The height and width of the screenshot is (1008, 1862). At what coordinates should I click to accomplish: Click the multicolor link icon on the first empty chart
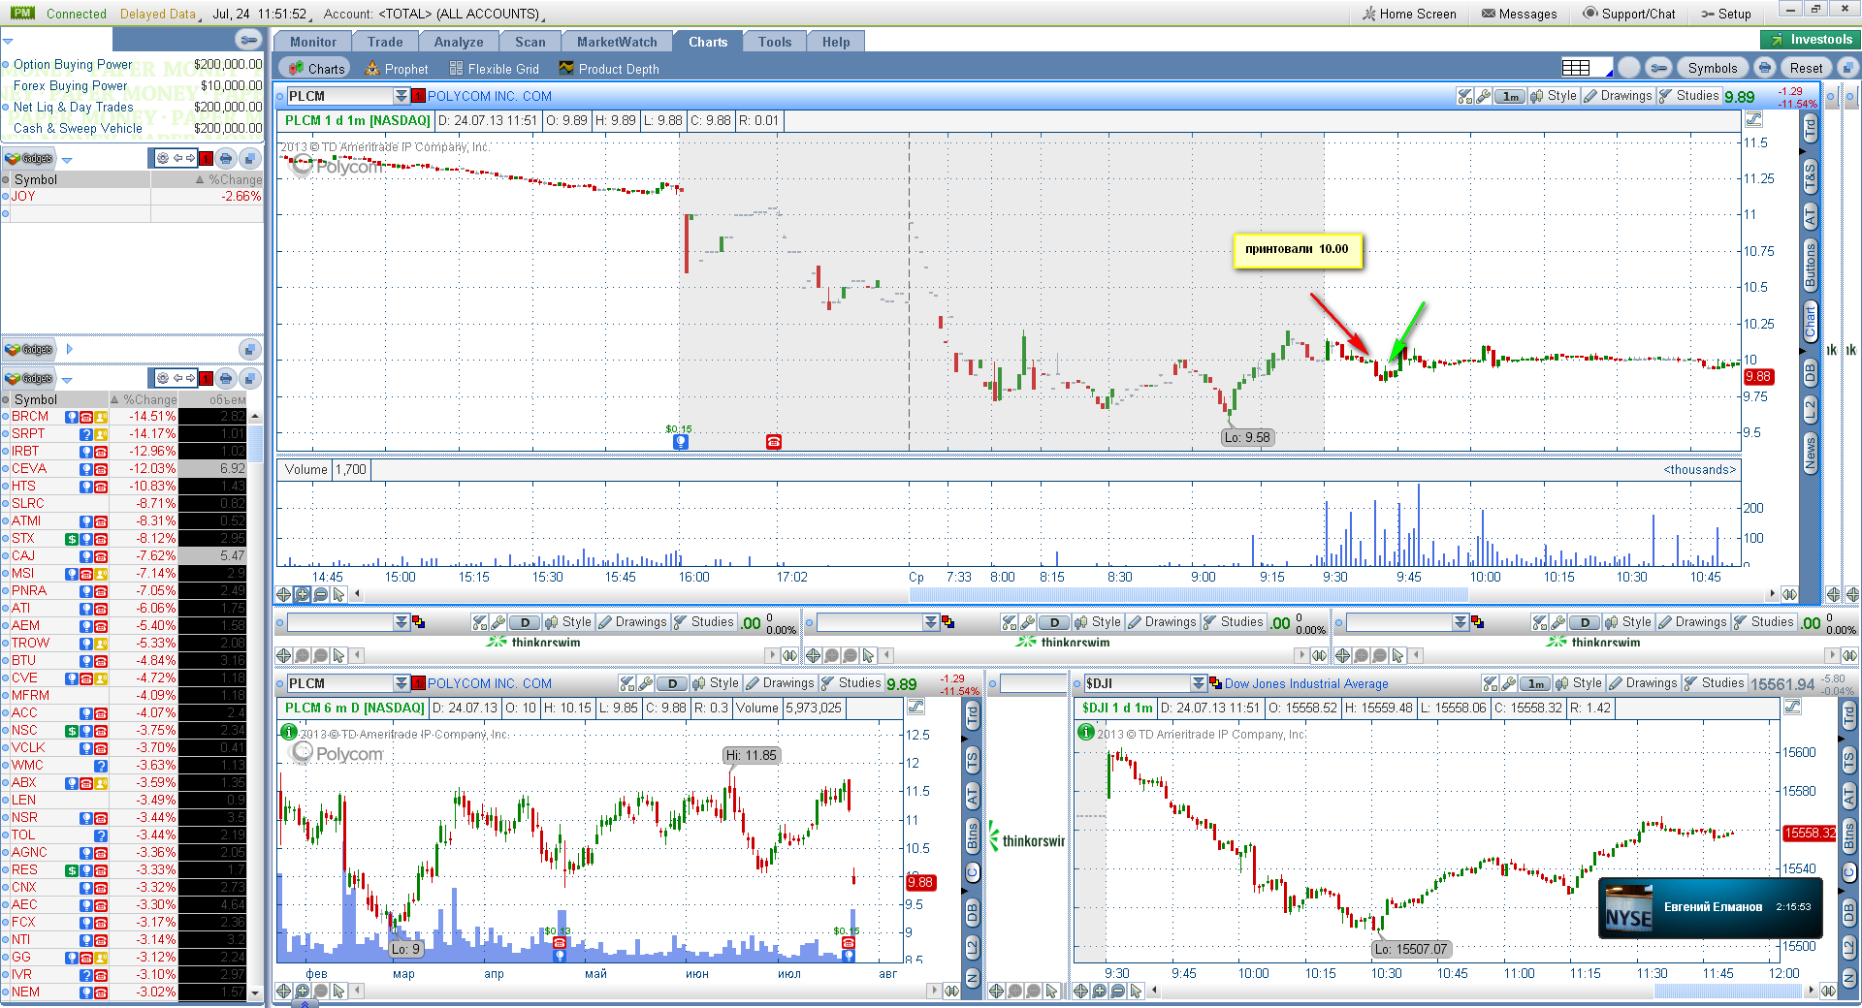click(x=418, y=622)
